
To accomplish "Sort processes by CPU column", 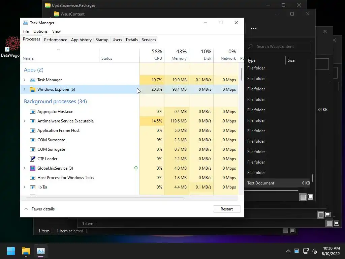I will (x=152, y=55).
